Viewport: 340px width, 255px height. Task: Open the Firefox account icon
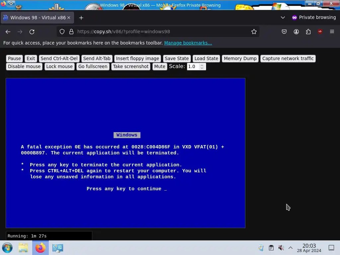[296, 32]
